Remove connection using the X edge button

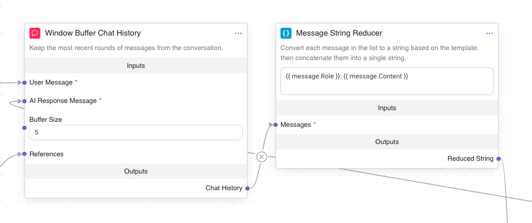click(x=262, y=157)
